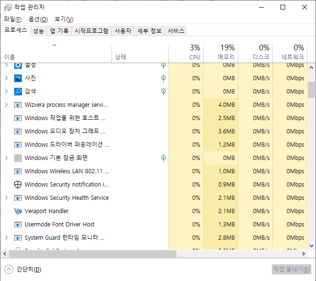Open the 옵션 menu
This screenshot has height=281, width=316.
coord(38,19)
